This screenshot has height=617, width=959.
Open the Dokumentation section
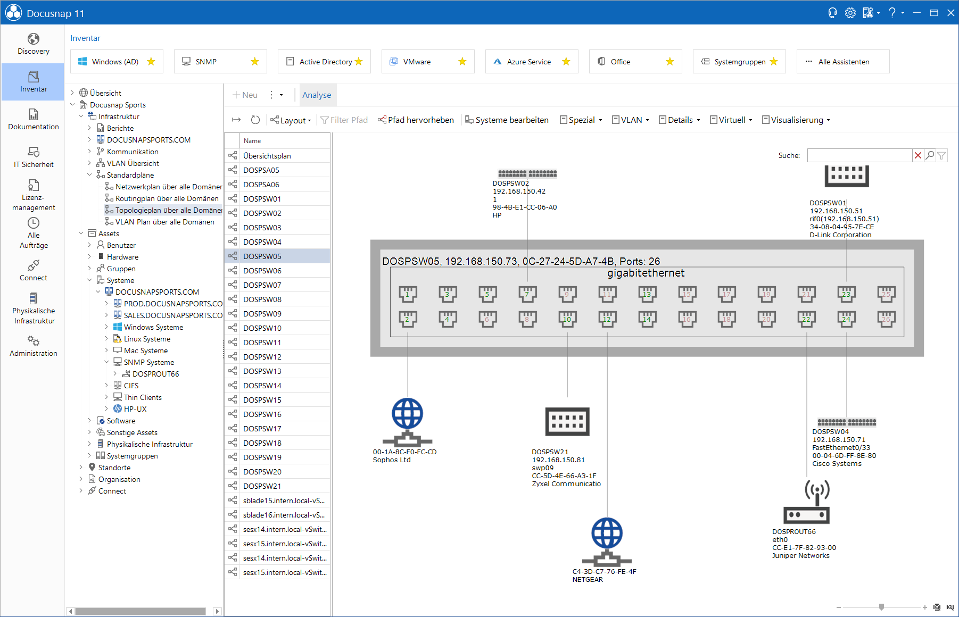pyautogui.click(x=33, y=119)
